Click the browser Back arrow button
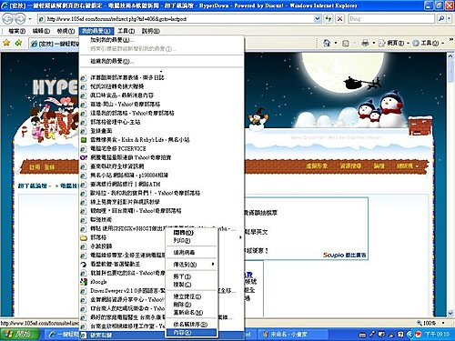455x341 pixels. point(7,19)
